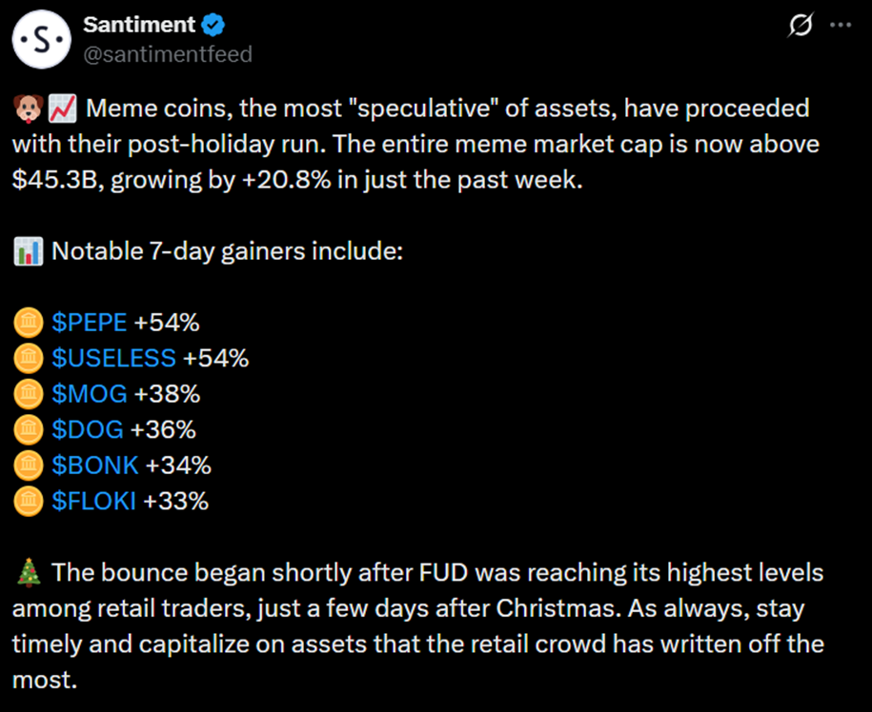Open the $USELESS cashtag link

pos(113,358)
